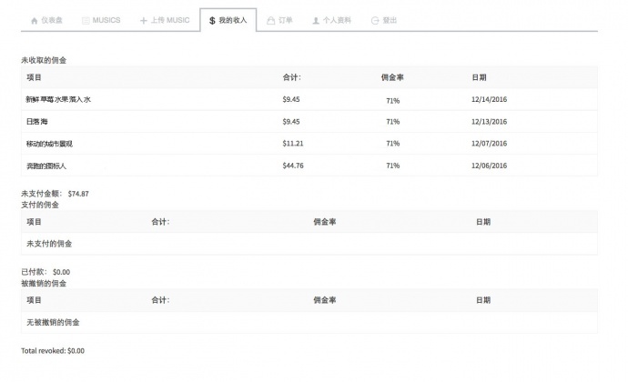Select the $44.76 amount cell
Viewport: 628px width, 382px height.
pos(293,166)
